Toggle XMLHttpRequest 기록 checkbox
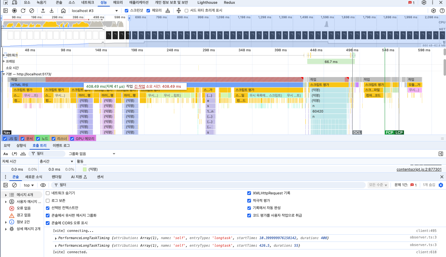 tap(249, 193)
